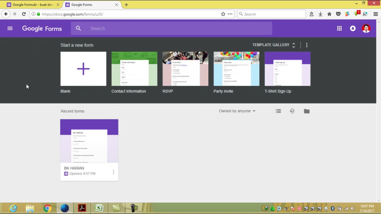Show site information icon in address bar
Viewport: 381px width, 214px height.
click(x=33, y=14)
